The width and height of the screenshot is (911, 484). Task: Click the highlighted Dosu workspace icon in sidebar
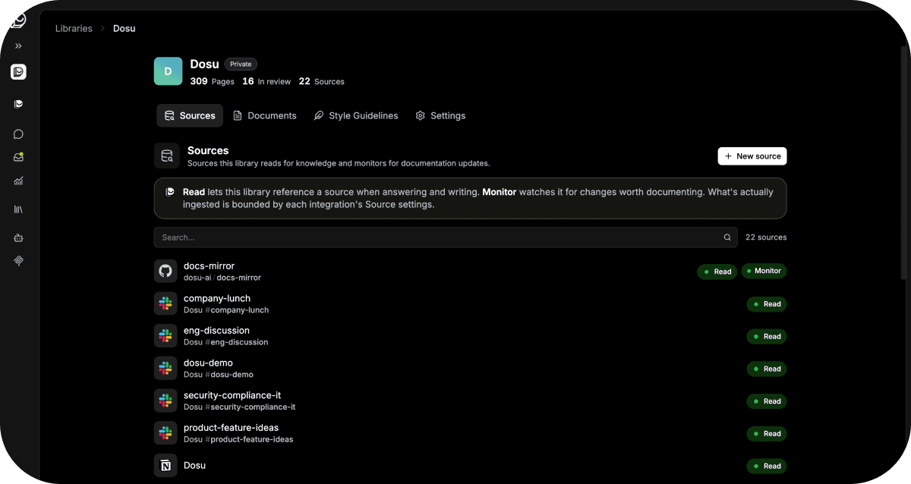pyautogui.click(x=18, y=72)
